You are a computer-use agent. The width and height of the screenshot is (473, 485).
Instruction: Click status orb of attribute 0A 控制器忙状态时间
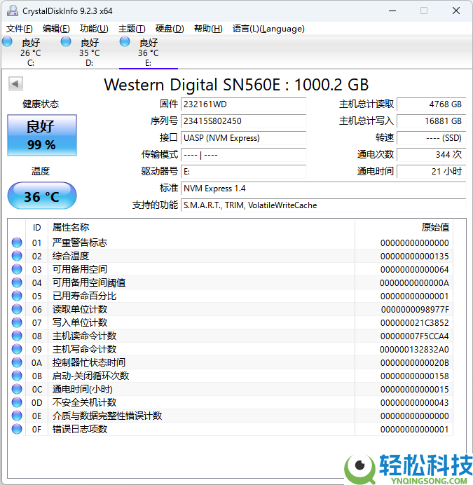pos(17,362)
